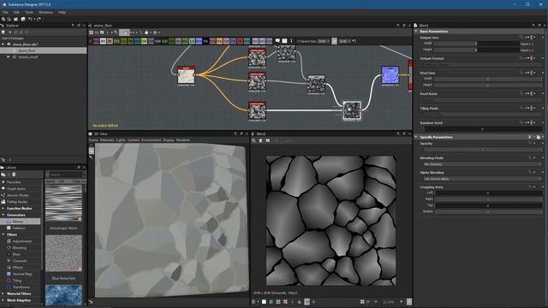The height and width of the screenshot is (308, 548).
Task: Close the Explorer panel
Action: pyautogui.click(x=84, y=26)
